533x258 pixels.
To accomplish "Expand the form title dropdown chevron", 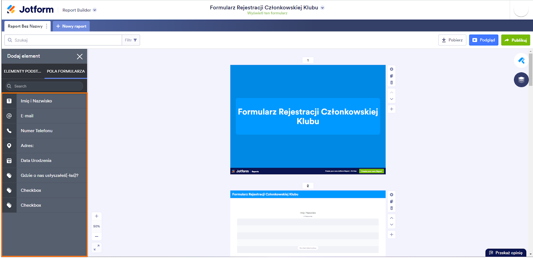I will click(x=322, y=8).
